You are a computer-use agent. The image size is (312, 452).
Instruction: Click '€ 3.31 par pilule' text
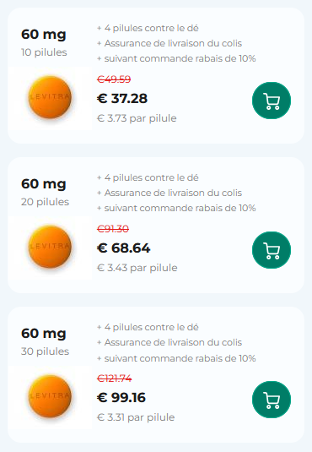136,417
